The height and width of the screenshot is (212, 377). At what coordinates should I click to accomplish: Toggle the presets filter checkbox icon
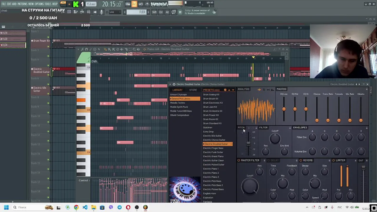[x=225, y=90]
